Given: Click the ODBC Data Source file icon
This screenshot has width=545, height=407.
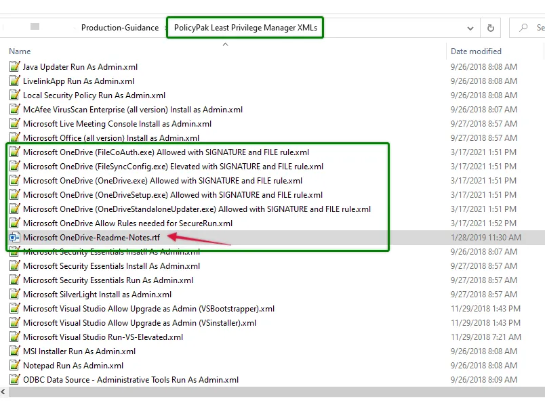Looking at the screenshot, I should tap(14, 380).
